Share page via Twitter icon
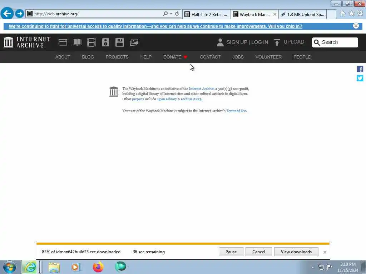The height and width of the screenshot is (274, 366). [x=360, y=78]
